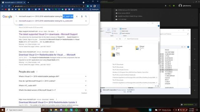Open Chrome from the taskbar
The width and height of the screenshot is (200, 112).
(x=51, y=110)
